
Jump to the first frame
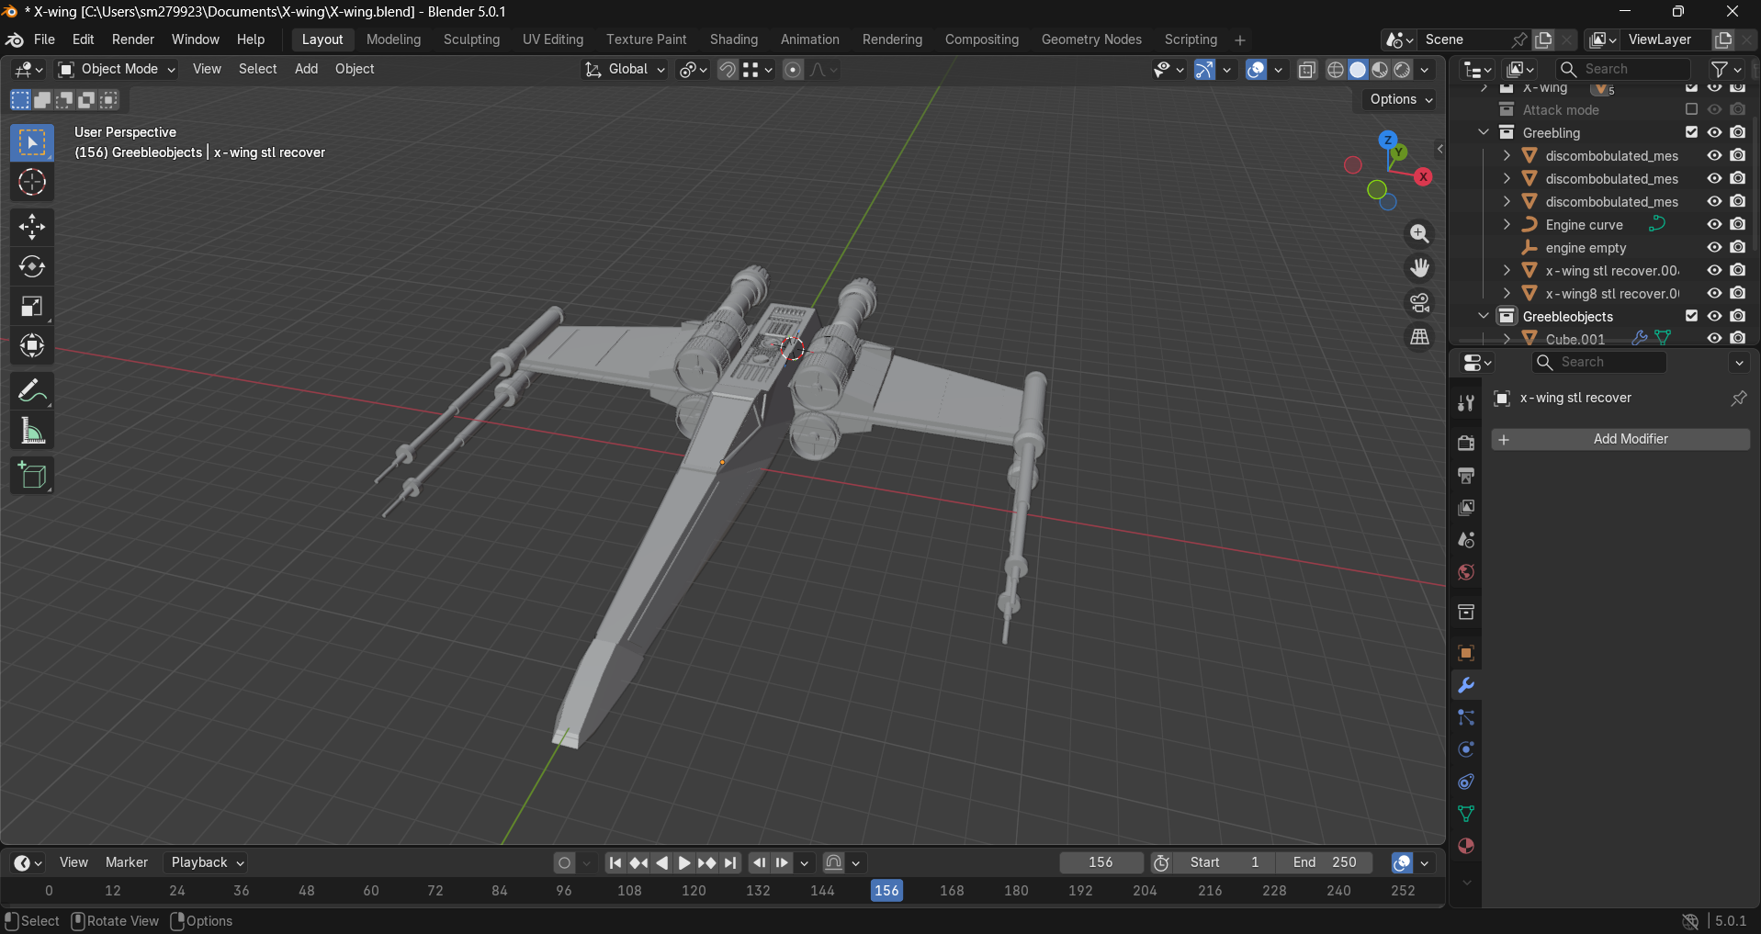coord(615,862)
